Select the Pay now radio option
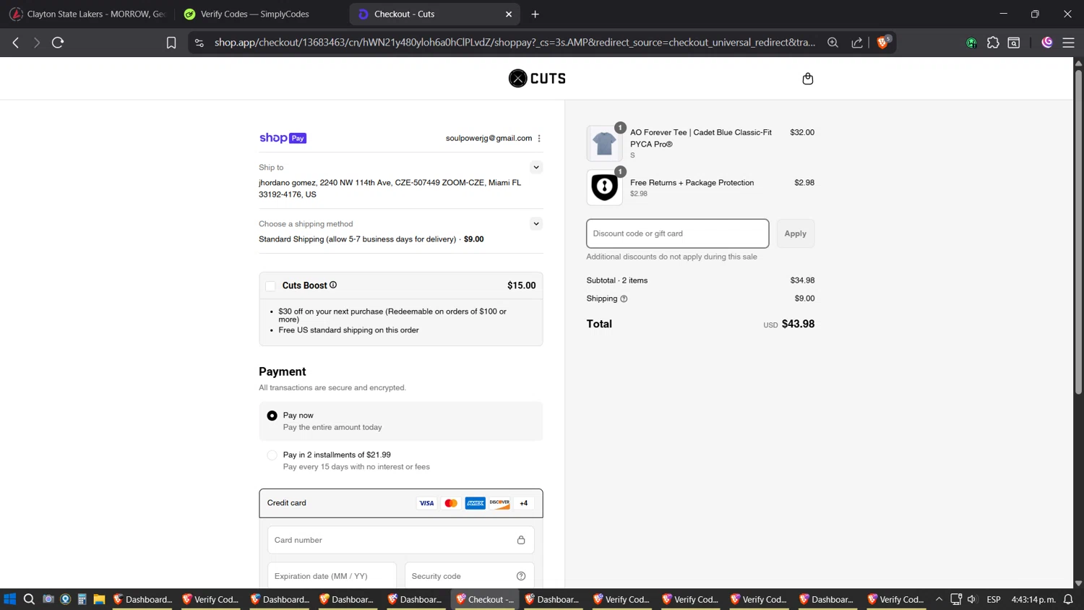The image size is (1084, 610). (x=272, y=416)
